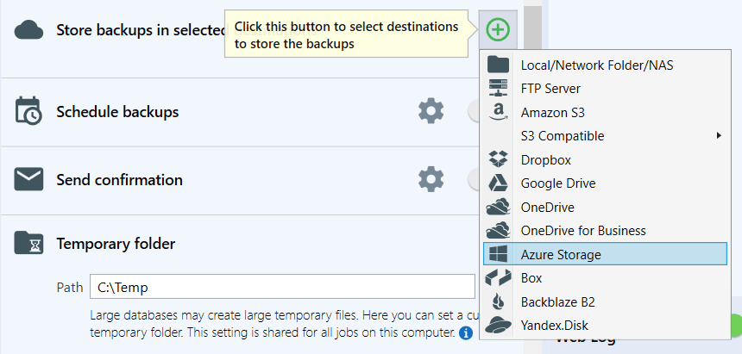Click the calendar clock Schedule backups icon
This screenshot has width=742, height=354.
point(28,110)
